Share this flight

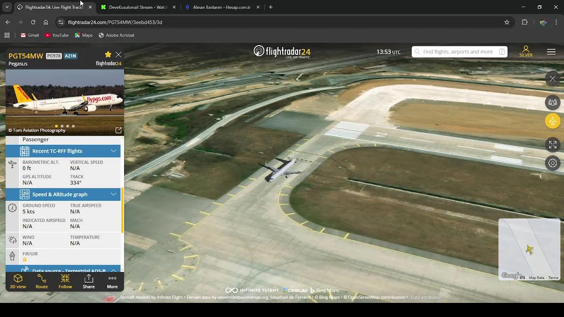tap(89, 281)
